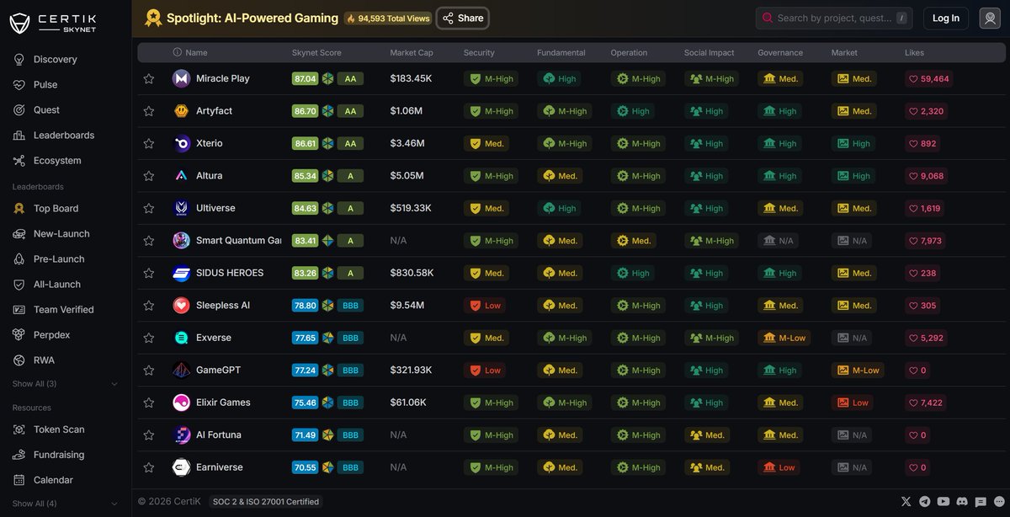Focus the project search field
Image resolution: width=1010 pixels, height=517 pixels.
[x=835, y=18]
